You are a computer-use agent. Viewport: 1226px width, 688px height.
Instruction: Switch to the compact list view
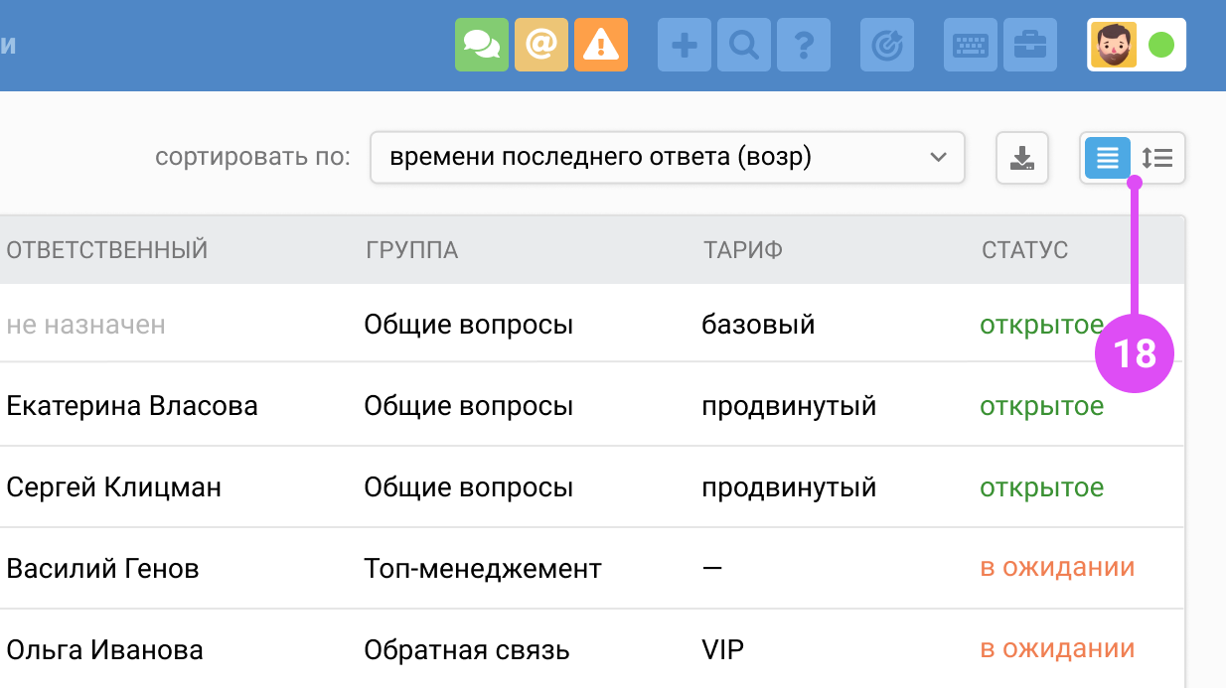point(1107,158)
